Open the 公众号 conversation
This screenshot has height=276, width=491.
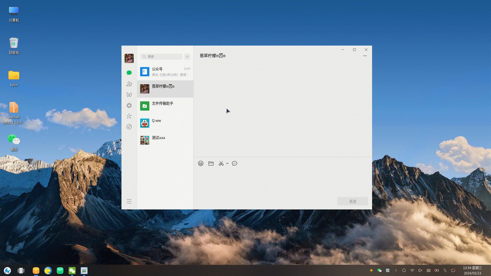pos(165,72)
